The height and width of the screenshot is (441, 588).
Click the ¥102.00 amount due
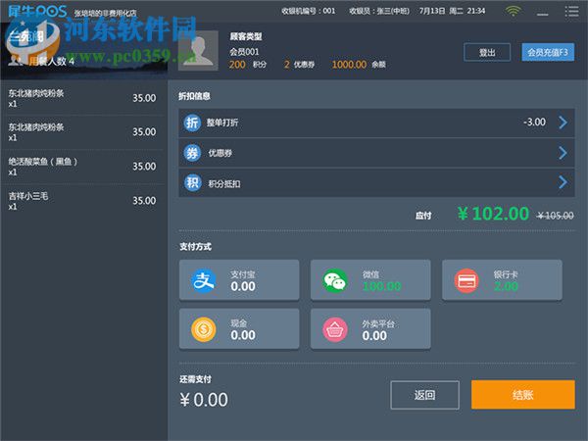[493, 214]
